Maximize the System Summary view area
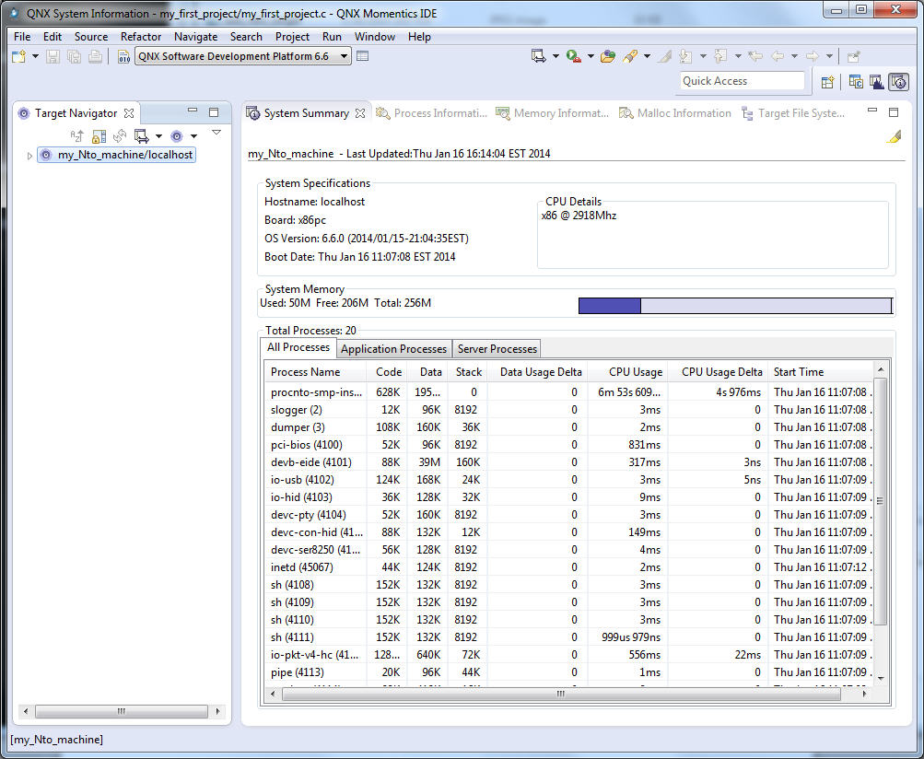This screenshot has width=924, height=759. (x=894, y=111)
